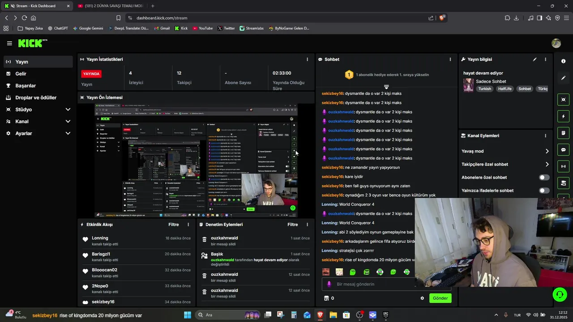This screenshot has width=573, height=322.
Task: Click the KICK logo
Action: point(32,43)
